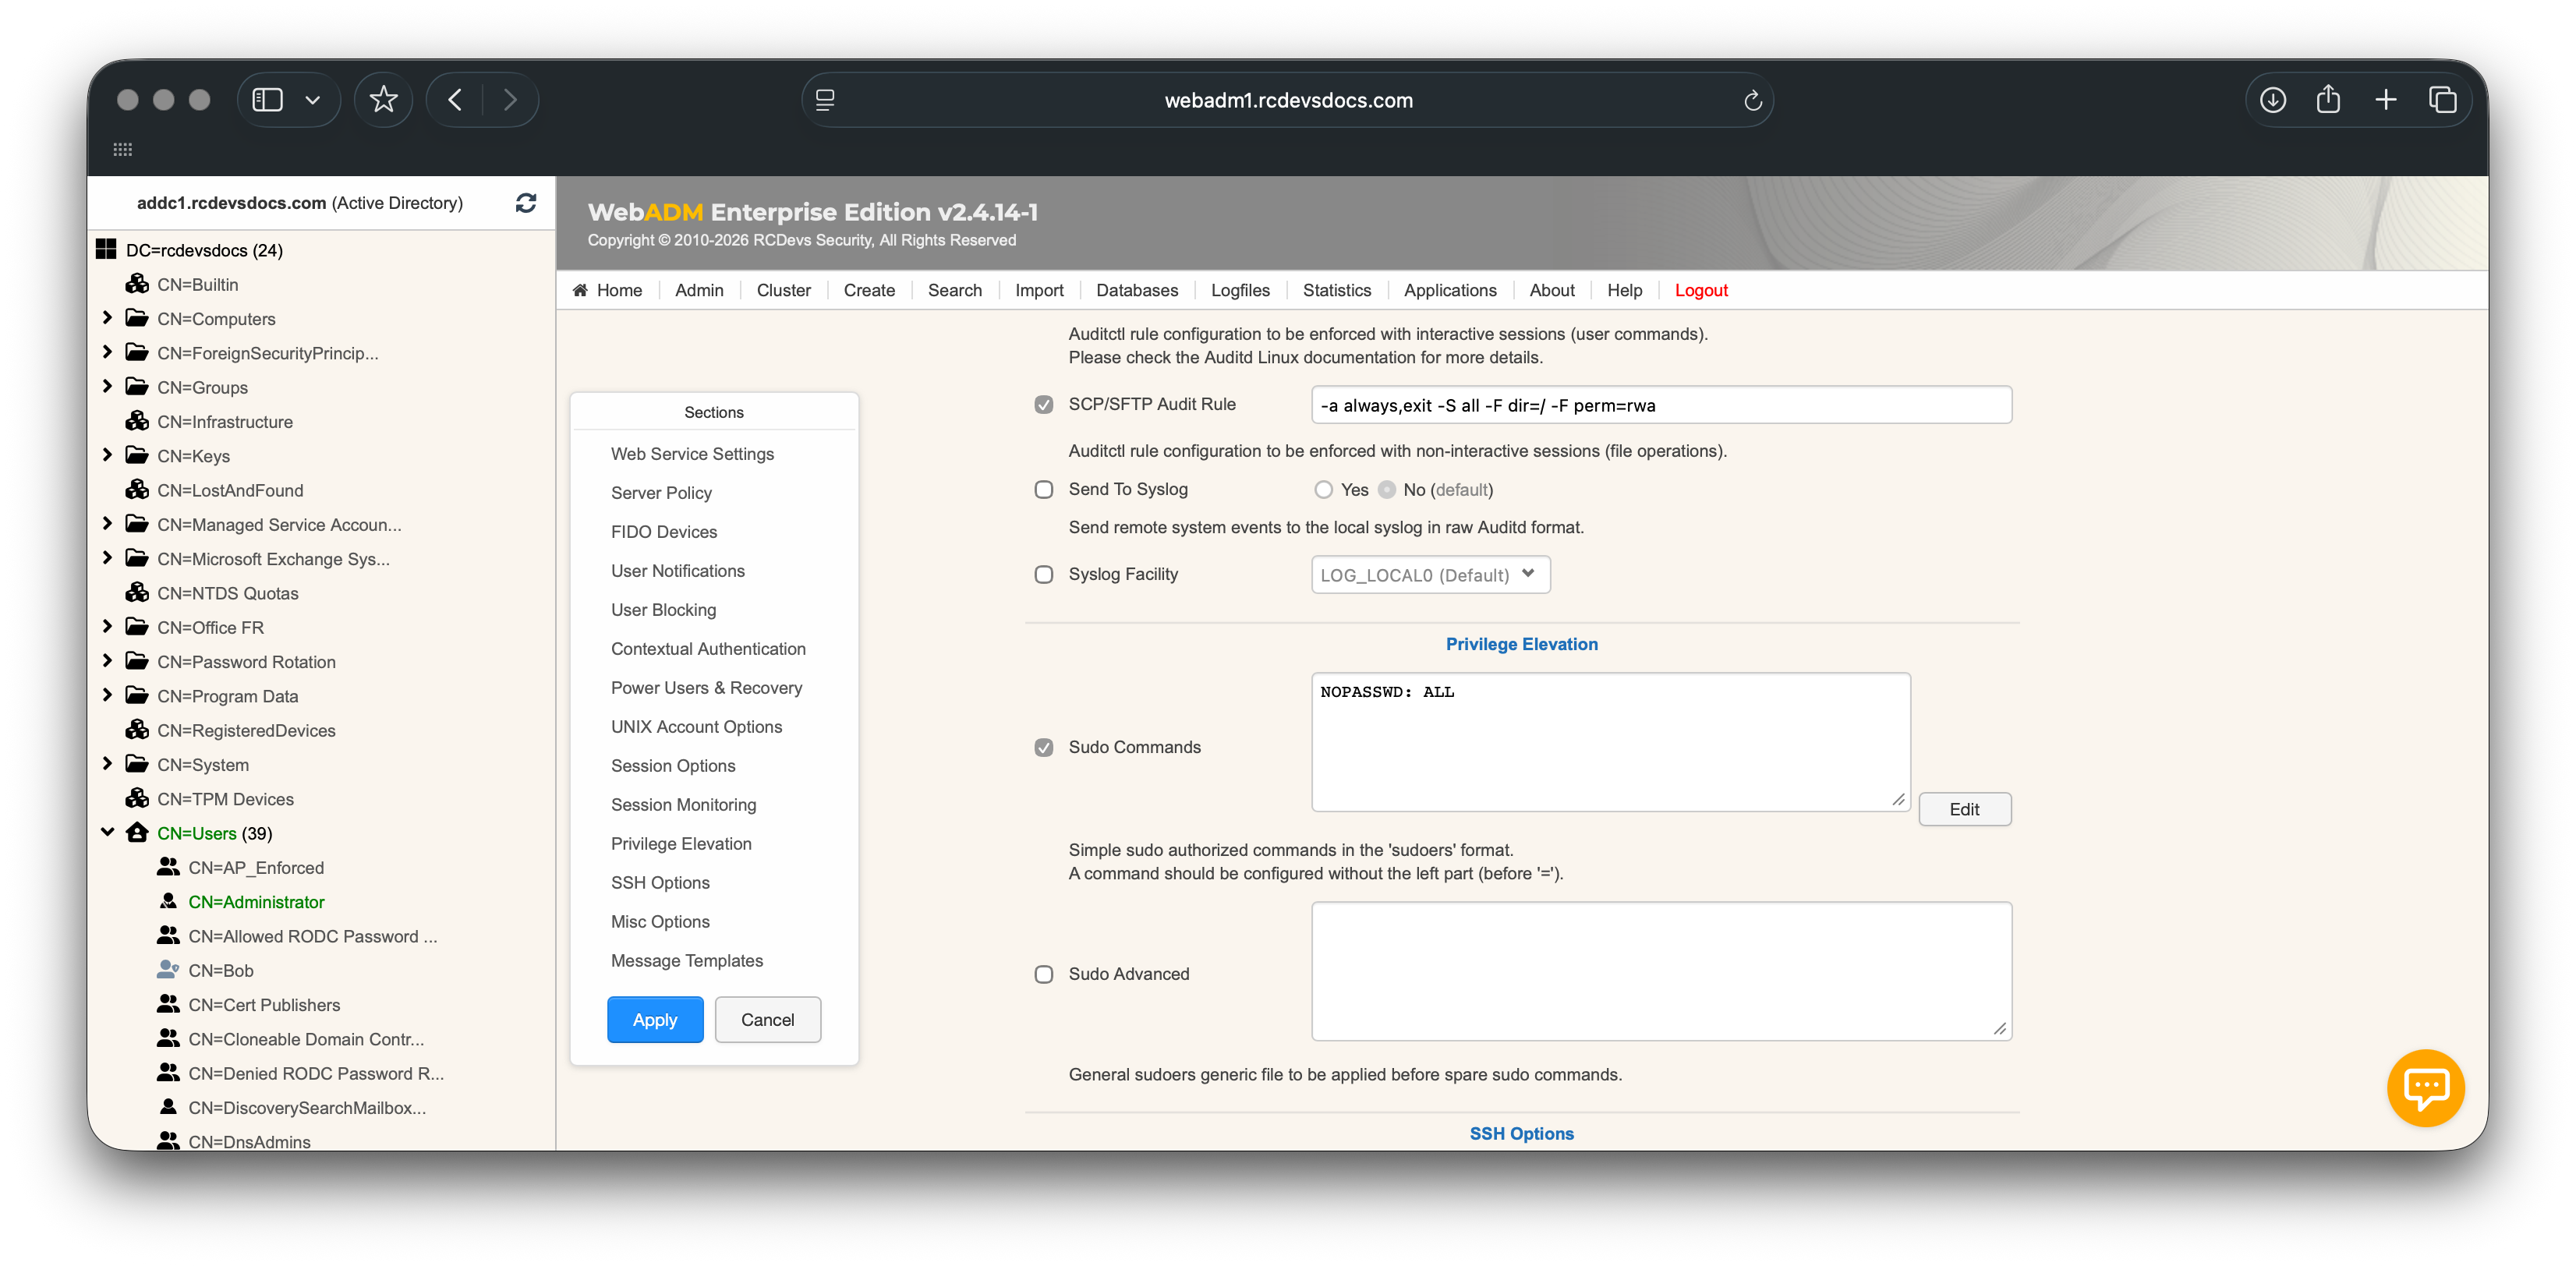Image resolution: width=2576 pixels, height=1266 pixels.
Task: Click the SCP/SFTP Audit Rule text field
Action: [x=1660, y=405]
